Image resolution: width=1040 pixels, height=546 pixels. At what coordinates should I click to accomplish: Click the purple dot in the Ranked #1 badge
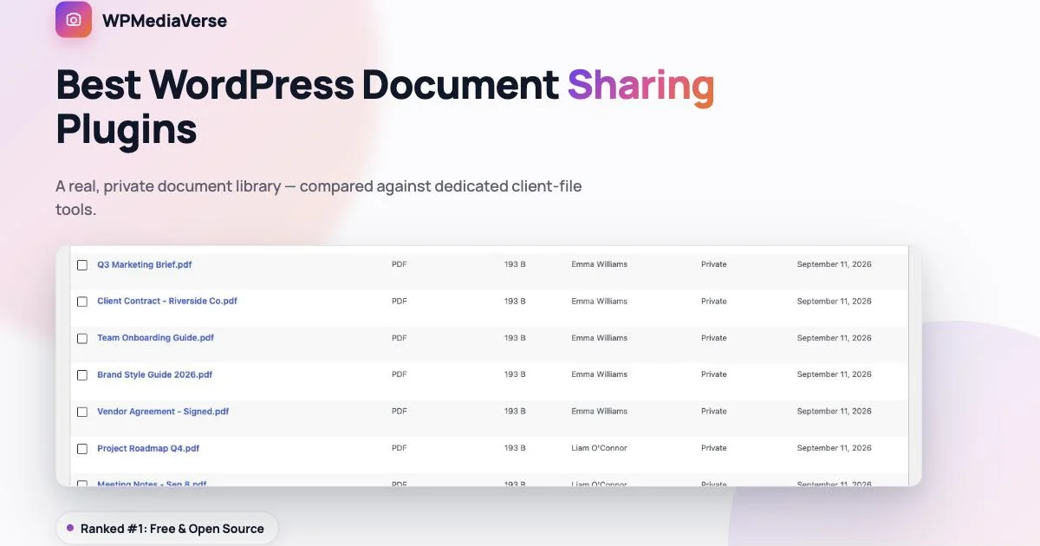(x=70, y=528)
